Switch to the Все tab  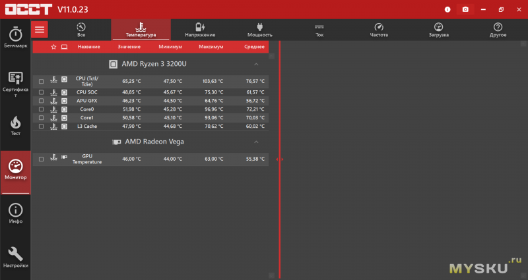[81, 30]
